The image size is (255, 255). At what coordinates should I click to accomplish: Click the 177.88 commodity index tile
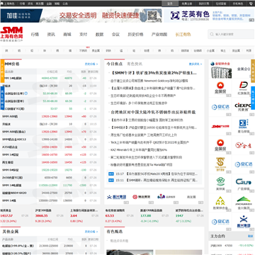click(154, 215)
